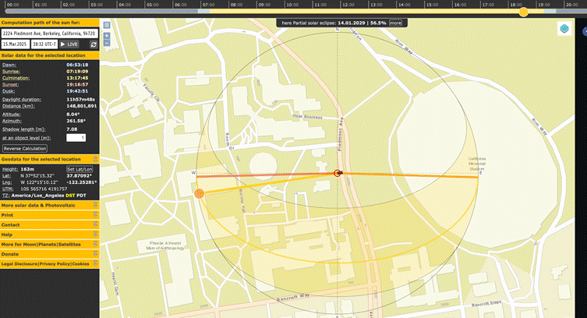Click the Set Lat/Lon button
The image size is (587, 318).
[x=80, y=168]
